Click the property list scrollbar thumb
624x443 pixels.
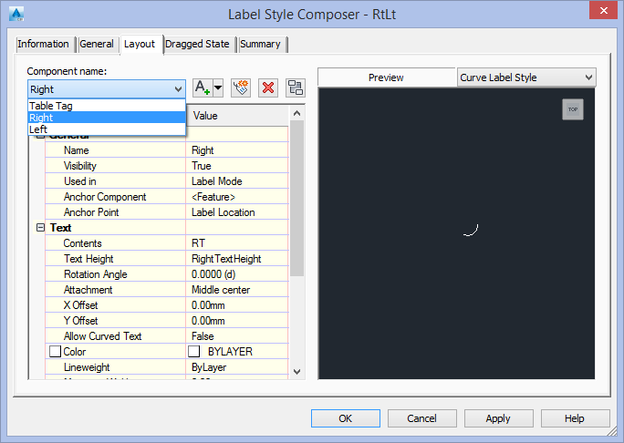click(x=296, y=198)
